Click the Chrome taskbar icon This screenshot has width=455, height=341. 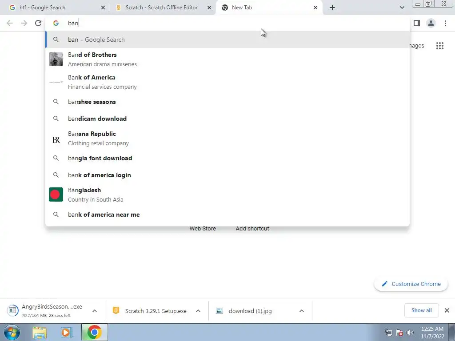pyautogui.click(x=94, y=332)
